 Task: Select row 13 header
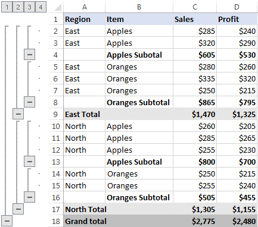coord(55,162)
